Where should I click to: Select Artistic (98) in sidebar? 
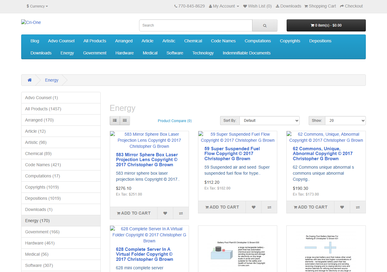coord(61,142)
